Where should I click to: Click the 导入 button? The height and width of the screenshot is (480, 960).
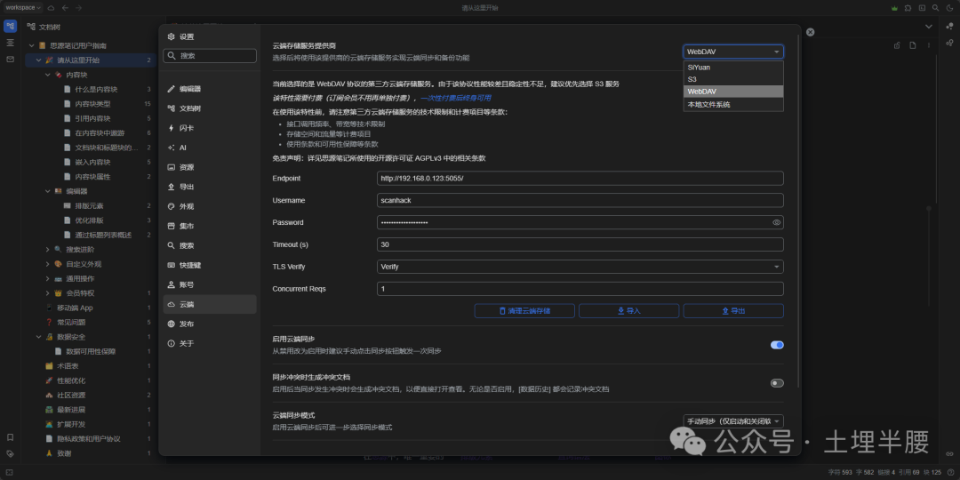(628, 311)
